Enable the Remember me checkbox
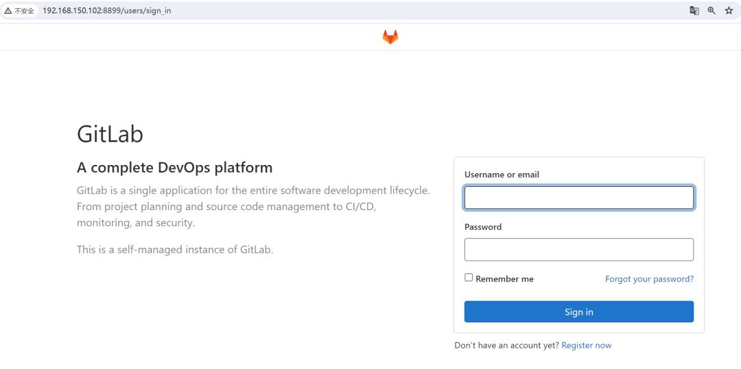The image size is (741, 369). [469, 277]
